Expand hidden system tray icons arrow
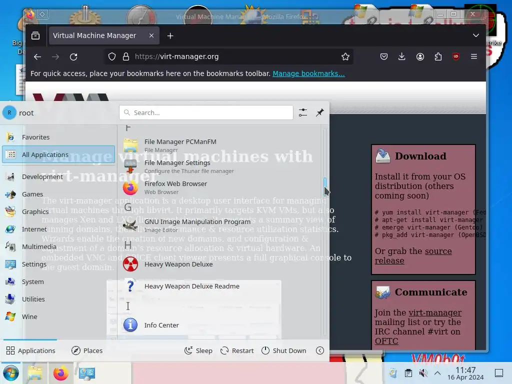512x384 pixels. [x=437, y=373]
